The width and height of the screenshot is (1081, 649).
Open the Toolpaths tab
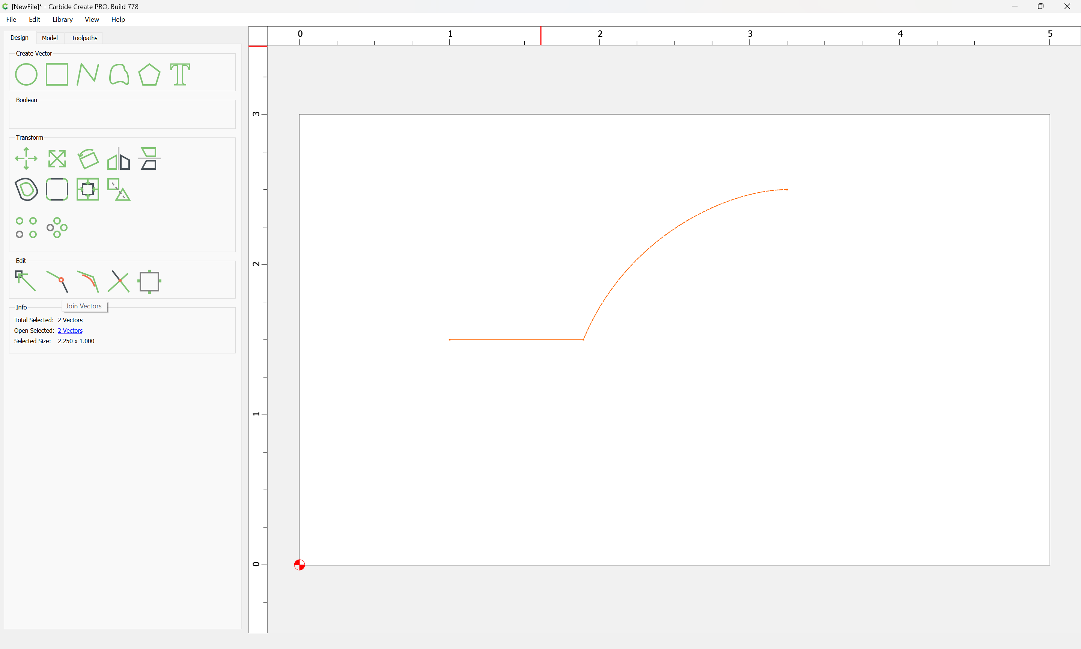(84, 38)
